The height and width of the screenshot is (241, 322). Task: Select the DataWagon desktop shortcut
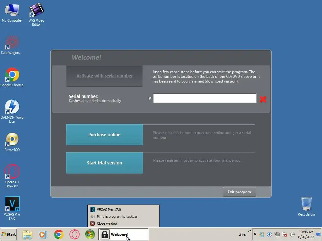12,45
